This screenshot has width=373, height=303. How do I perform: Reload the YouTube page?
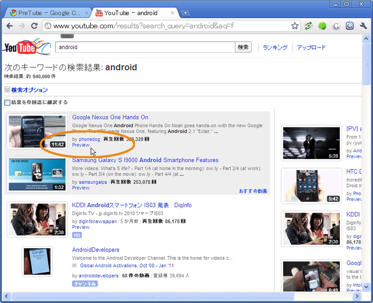click(x=34, y=26)
